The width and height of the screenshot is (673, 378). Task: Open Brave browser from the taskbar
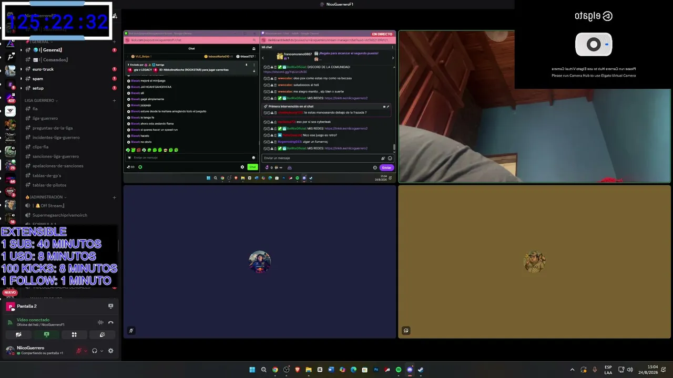[298, 370]
